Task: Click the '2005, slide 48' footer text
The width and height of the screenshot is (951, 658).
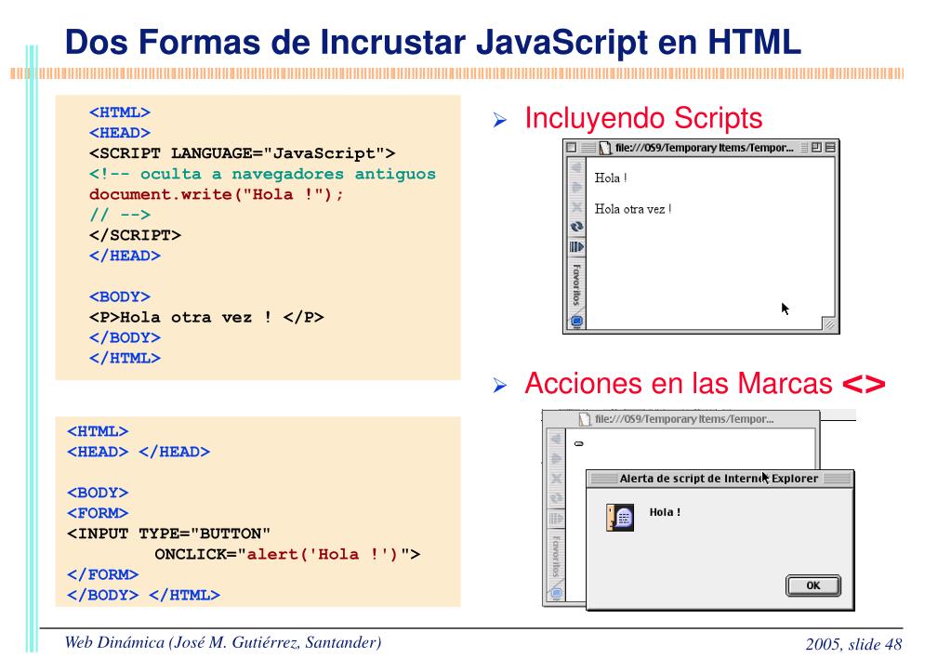Action: [x=854, y=643]
